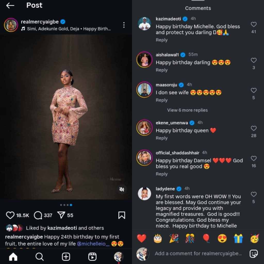264x264 pixels.
Task: Like the post with the heart icon
Action: (10, 215)
